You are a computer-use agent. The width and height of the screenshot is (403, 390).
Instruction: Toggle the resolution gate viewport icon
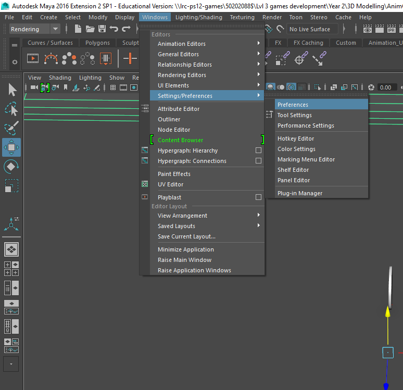pyautogui.click(x=134, y=87)
